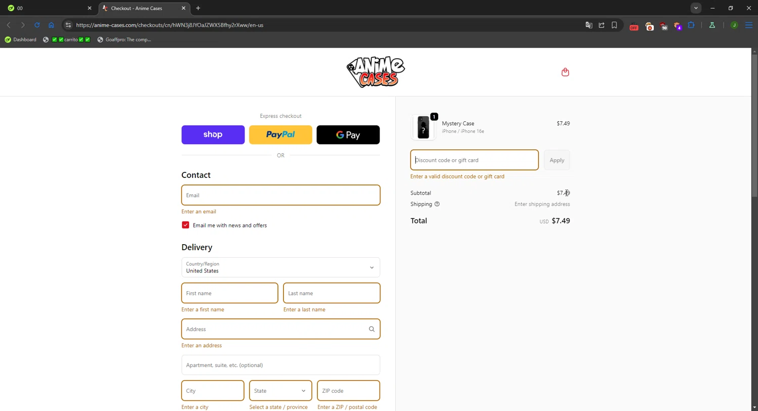The width and height of the screenshot is (758, 411).
Task: Click the Apartment, suite, etc. field
Action: tap(280, 365)
